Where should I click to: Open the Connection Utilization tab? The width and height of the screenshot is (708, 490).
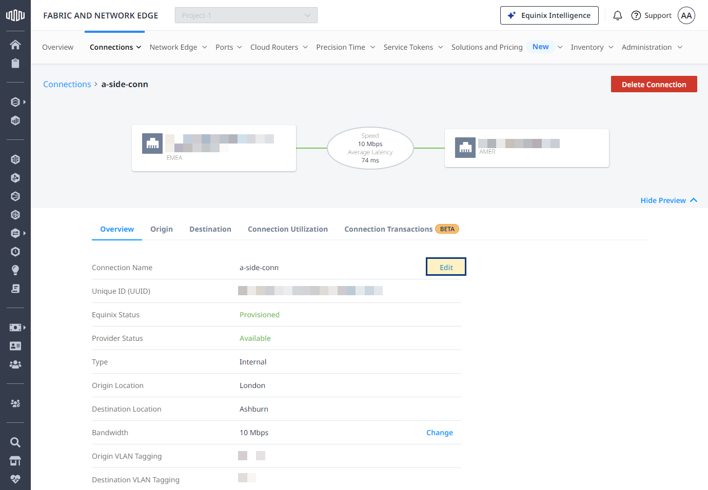(288, 229)
